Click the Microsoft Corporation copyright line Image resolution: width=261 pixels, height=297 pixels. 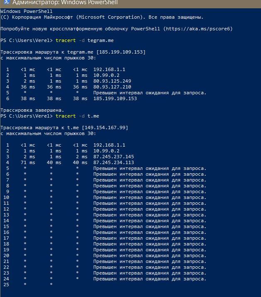click(102, 17)
